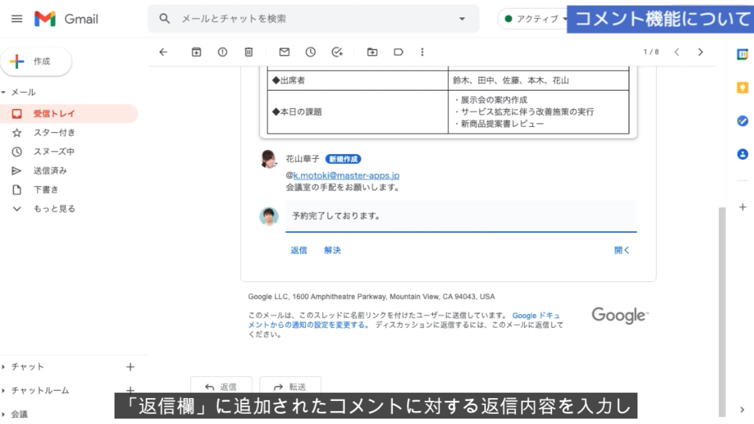The width and height of the screenshot is (754, 424).
Task: Expand the チャットルーム section
Action: pyautogui.click(x=4, y=390)
